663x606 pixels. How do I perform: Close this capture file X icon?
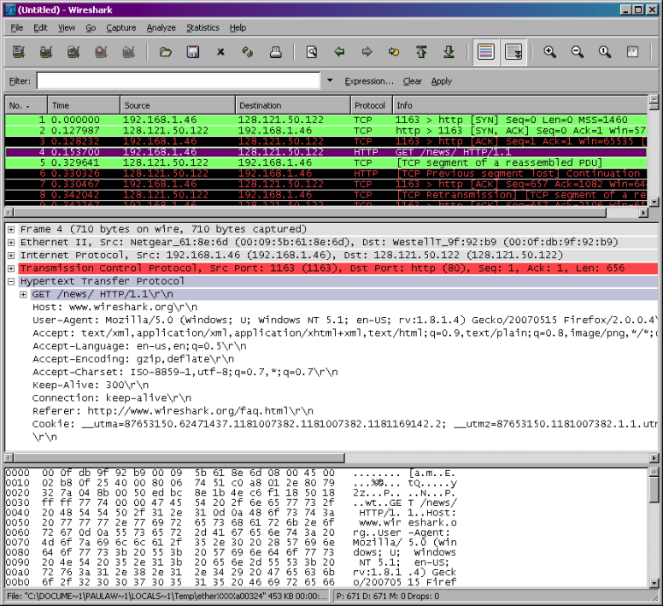click(x=220, y=52)
